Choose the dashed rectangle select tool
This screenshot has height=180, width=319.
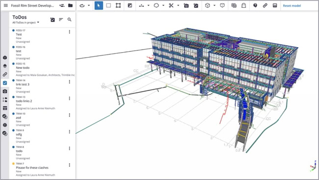[108, 5]
